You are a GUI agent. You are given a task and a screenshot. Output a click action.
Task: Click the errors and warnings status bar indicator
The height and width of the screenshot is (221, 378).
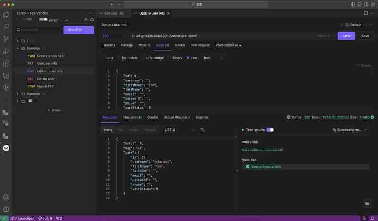(x=45, y=218)
